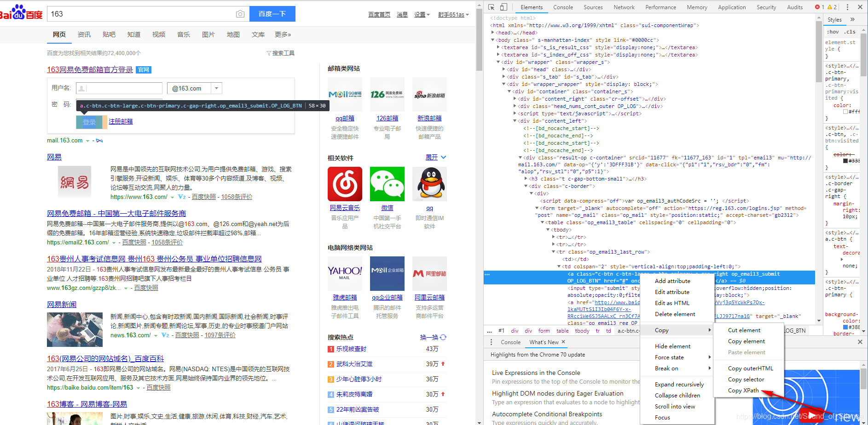
Task: Open the 网易云音乐 app icon
Action: click(x=345, y=184)
